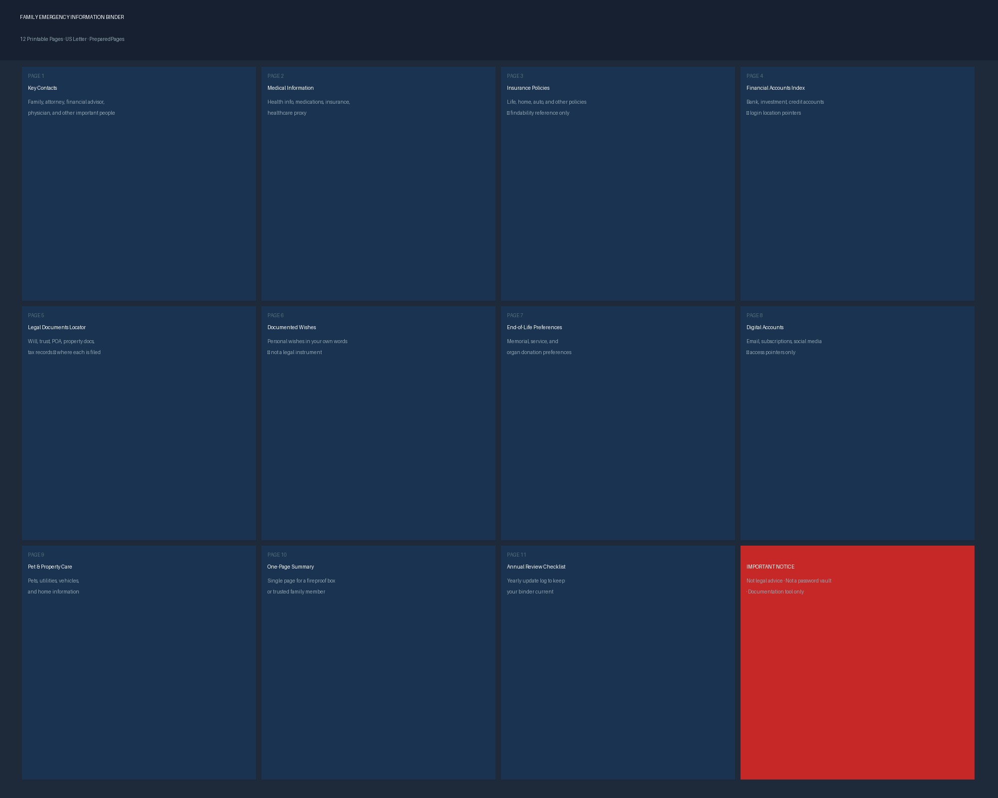Image resolution: width=998 pixels, height=798 pixels.
Task: Open the Financial Accounts Index card
Action: click(857, 184)
